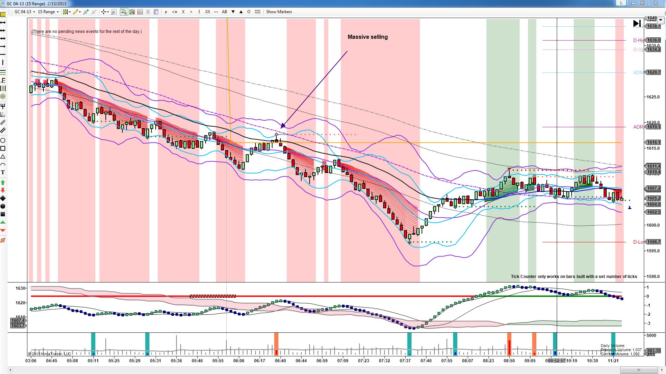Open the price axis dropdown arrow

pos(661,20)
